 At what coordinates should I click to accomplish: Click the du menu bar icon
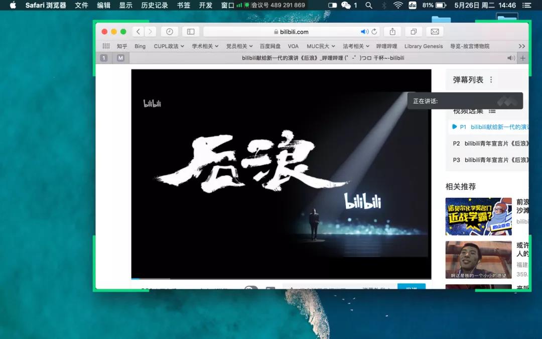click(413, 5)
